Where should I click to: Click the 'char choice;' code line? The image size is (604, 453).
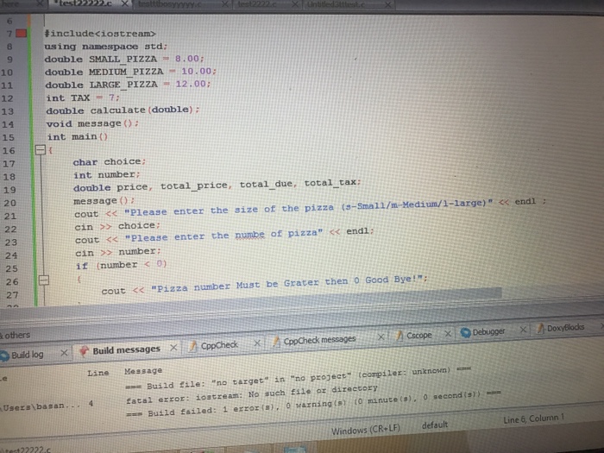coord(110,162)
